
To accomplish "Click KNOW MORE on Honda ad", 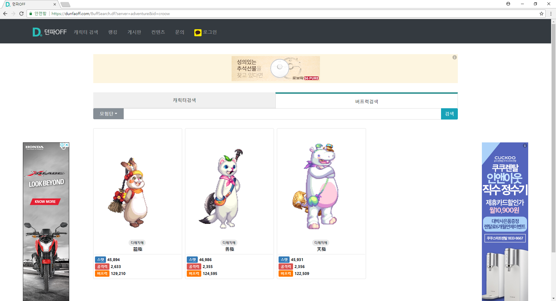I will pyautogui.click(x=45, y=202).
